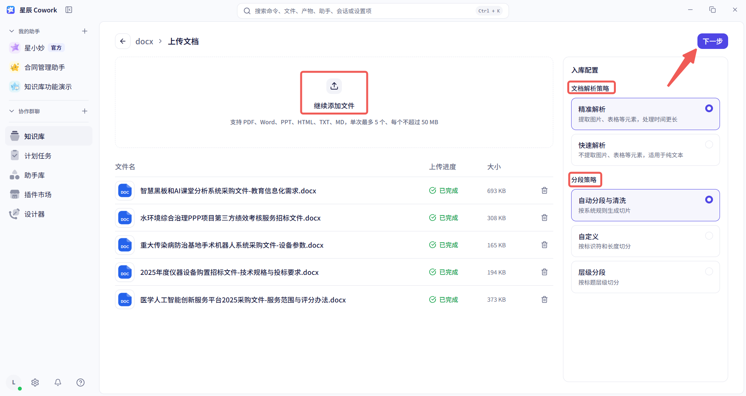Click the 下一步 button
746x396 pixels.
point(713,41)
